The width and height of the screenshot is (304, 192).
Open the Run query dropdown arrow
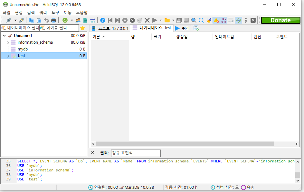click(161, 20)
